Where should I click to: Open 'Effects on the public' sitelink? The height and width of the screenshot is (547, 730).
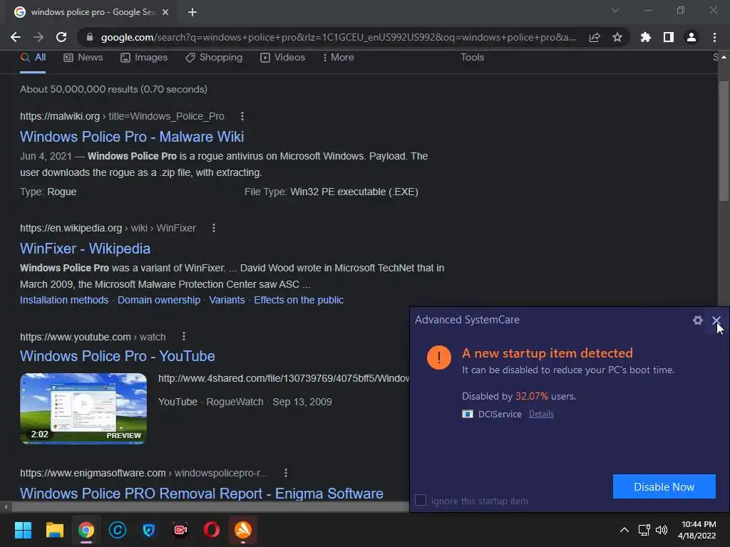[x=299, y=300]
